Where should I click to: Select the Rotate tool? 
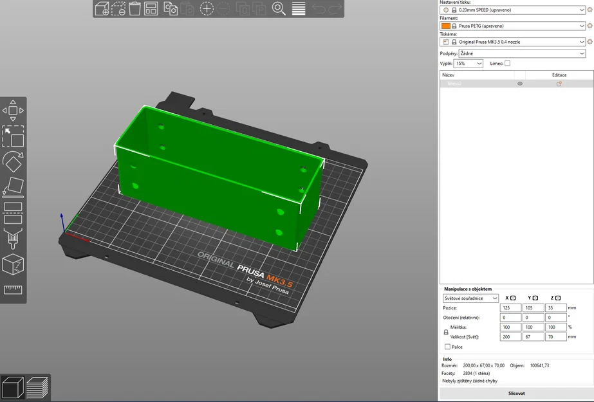13,161
